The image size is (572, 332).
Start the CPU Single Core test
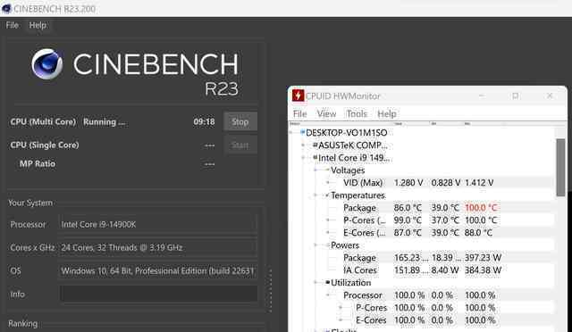pyautogui.click(x=240, y=145)
